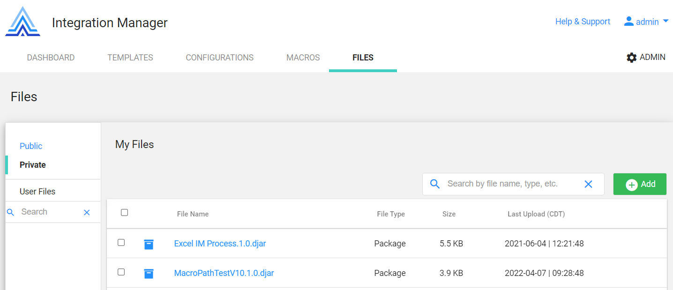Click the admin user profile icon
This screenshot has width=673, height=290.
coord(628,21)
